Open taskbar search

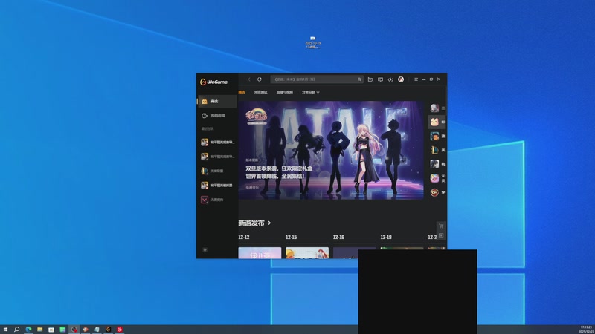[x=16, y=330]
